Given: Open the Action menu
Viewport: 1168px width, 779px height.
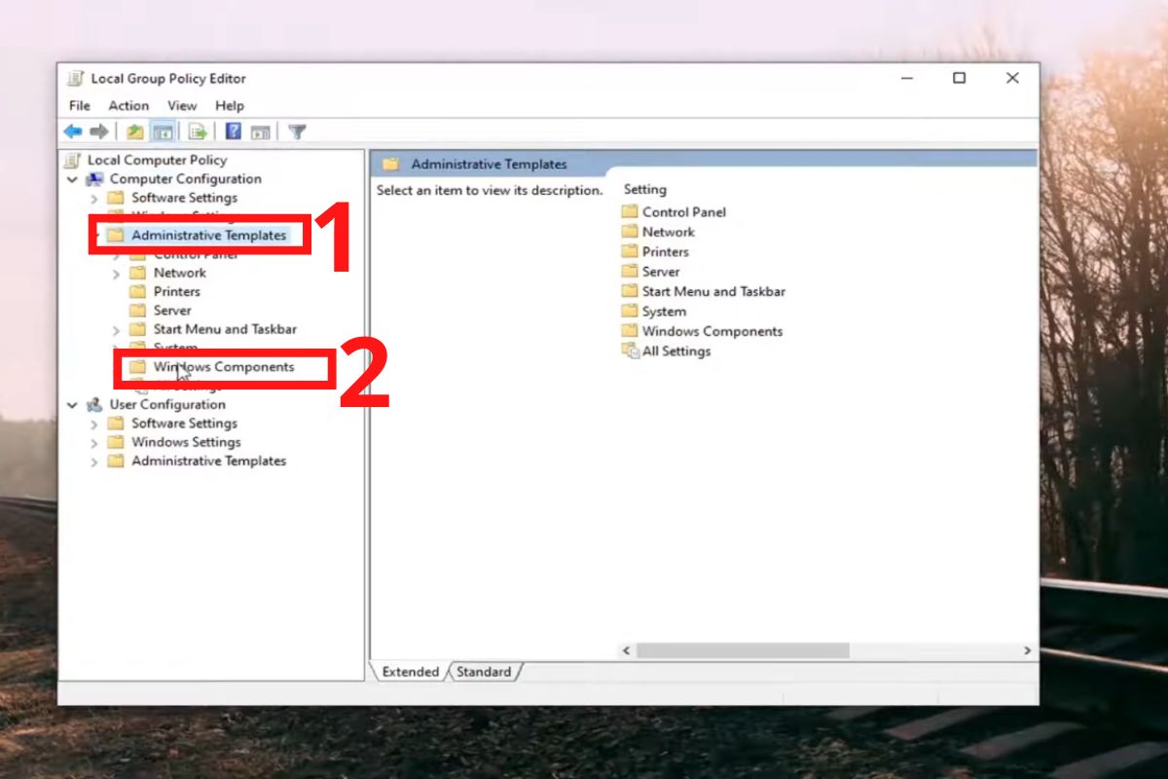Looking at the screenshot, I should pyautogui.click(x=128, y=105).
